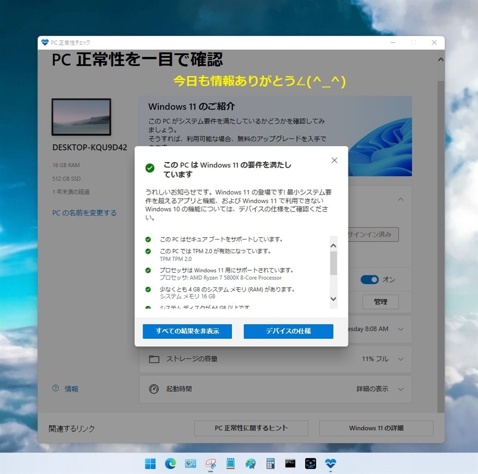Collapse the section with the up chevron
This screenshot has width=478, height=474.
[401, 199]
